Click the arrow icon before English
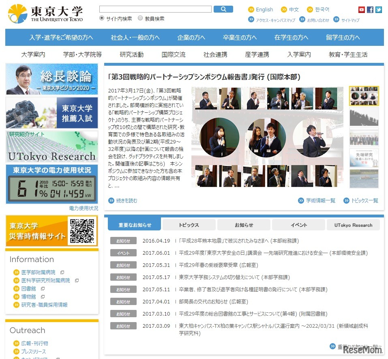This screenshot has width=388, height=359. click(251, 10)
